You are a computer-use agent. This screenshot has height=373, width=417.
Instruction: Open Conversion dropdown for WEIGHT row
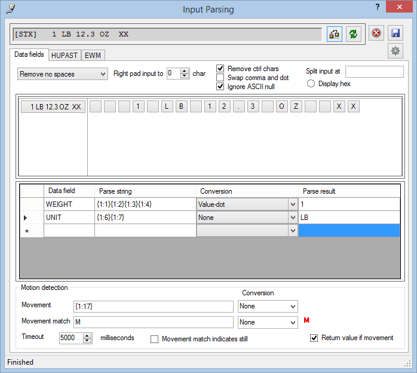coord(293,204)
